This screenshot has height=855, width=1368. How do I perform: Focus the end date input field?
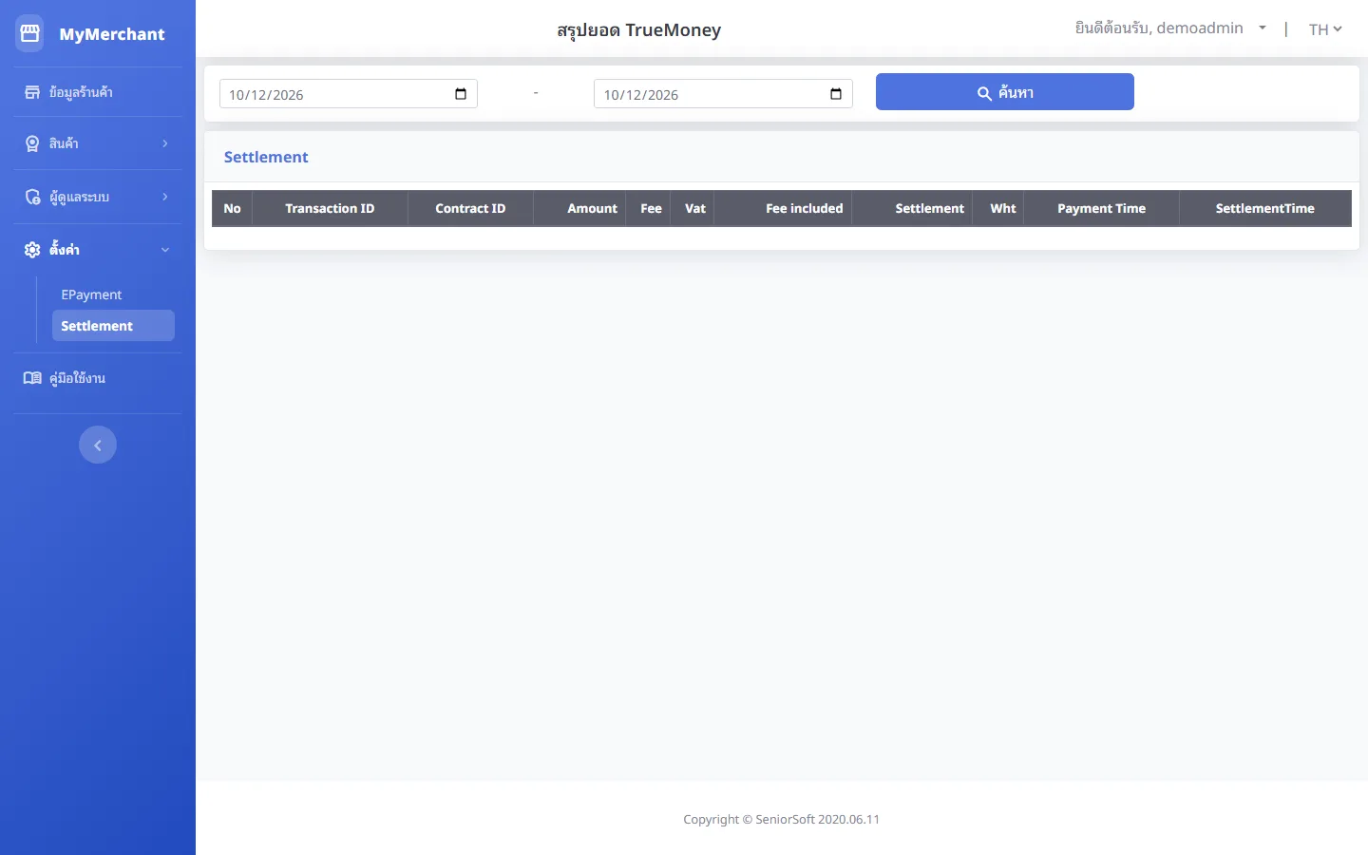723,94
